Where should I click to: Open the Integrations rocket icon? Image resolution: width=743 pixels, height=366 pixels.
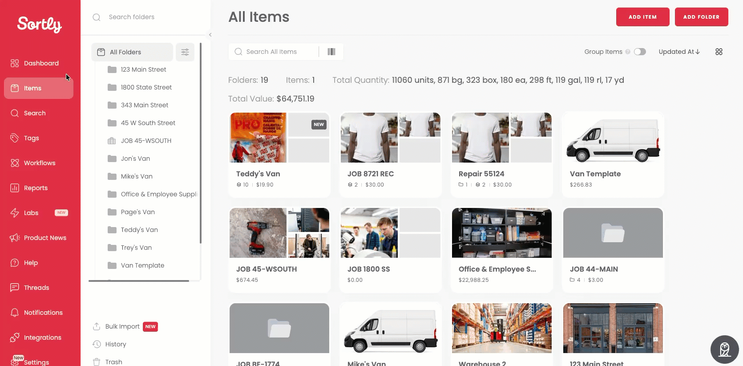15,338
